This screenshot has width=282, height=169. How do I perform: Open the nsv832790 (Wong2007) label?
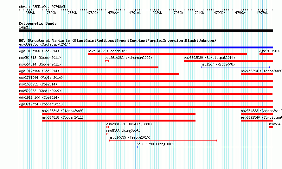point(156,144)
